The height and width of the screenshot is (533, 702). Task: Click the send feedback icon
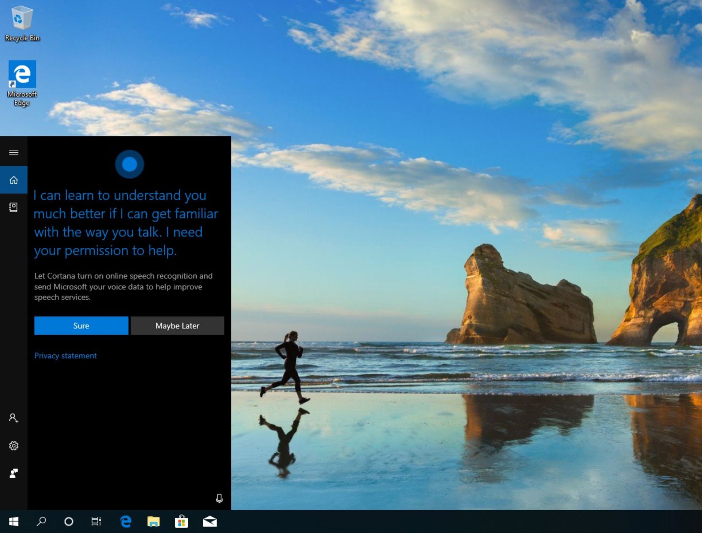coord(14,473)
